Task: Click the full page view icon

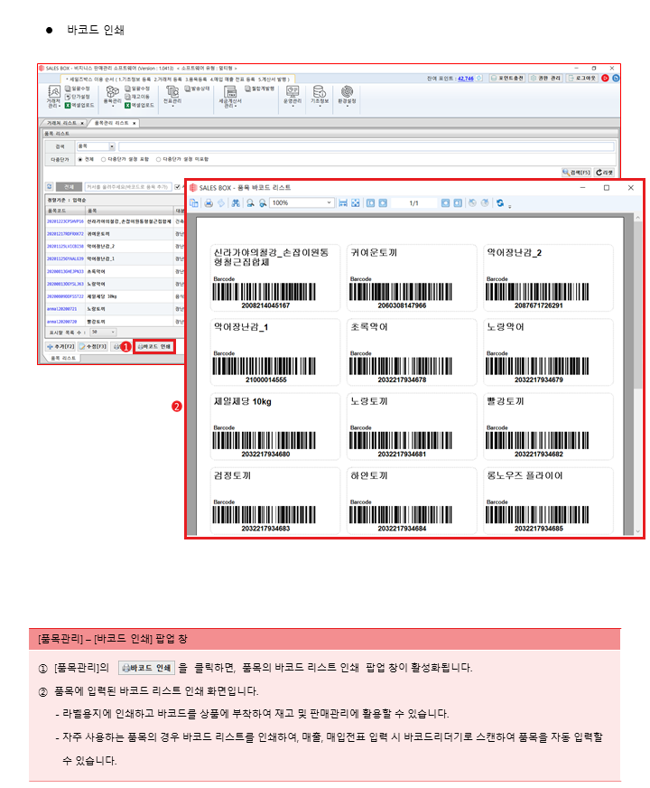Action: click(x=356, y=203)
